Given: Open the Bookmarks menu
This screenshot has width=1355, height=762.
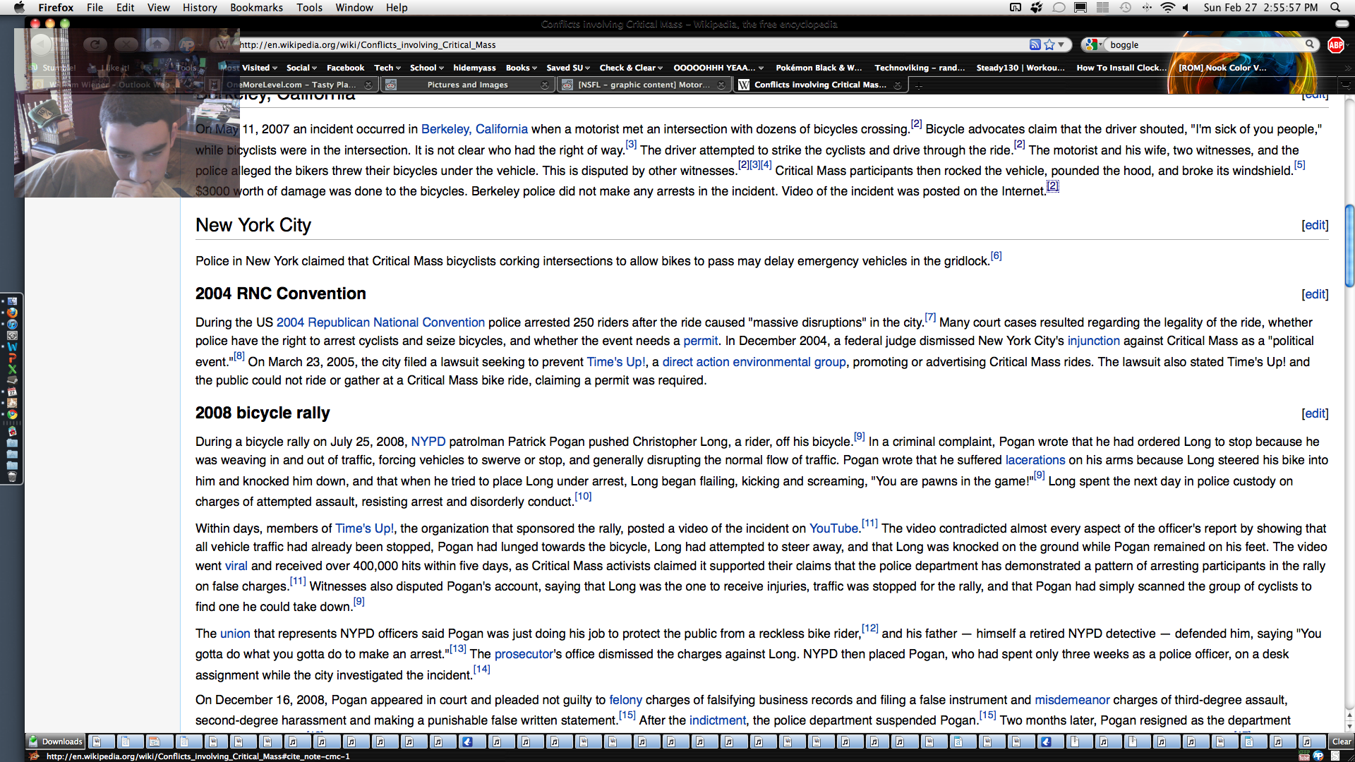Looking at the screenshot, I should click(256, 8).
